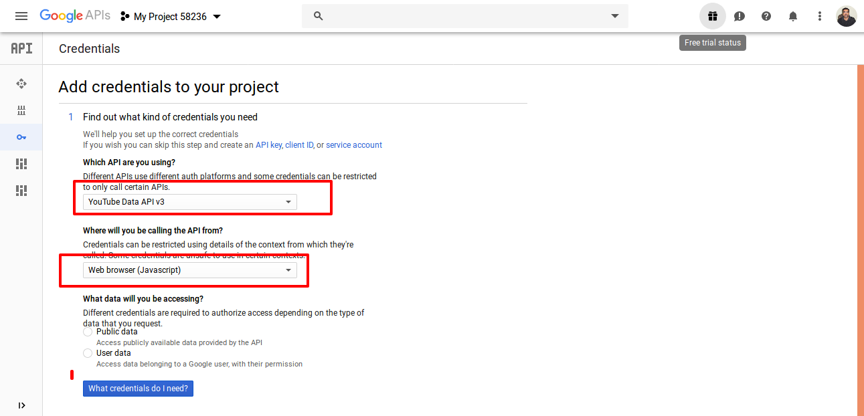Expand the sidebar with the bottom arrow
Screen dimensions: 864x416
pyautogui.click(x=21, y=405)
